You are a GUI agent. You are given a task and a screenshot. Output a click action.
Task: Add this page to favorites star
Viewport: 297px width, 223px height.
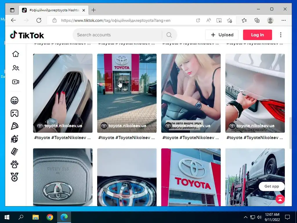tap(230, 20)
